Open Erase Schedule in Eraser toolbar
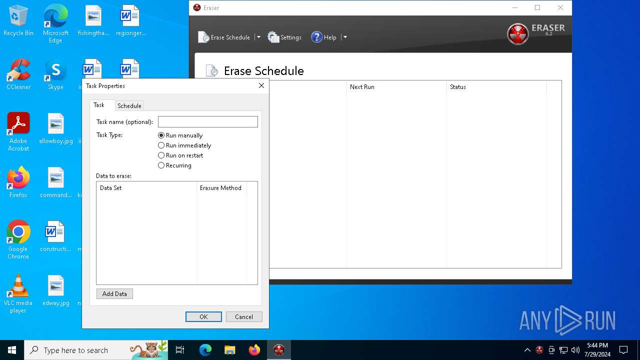Image resolution: width=640 pixels, height=360 pixels. [x=224, y=37]
